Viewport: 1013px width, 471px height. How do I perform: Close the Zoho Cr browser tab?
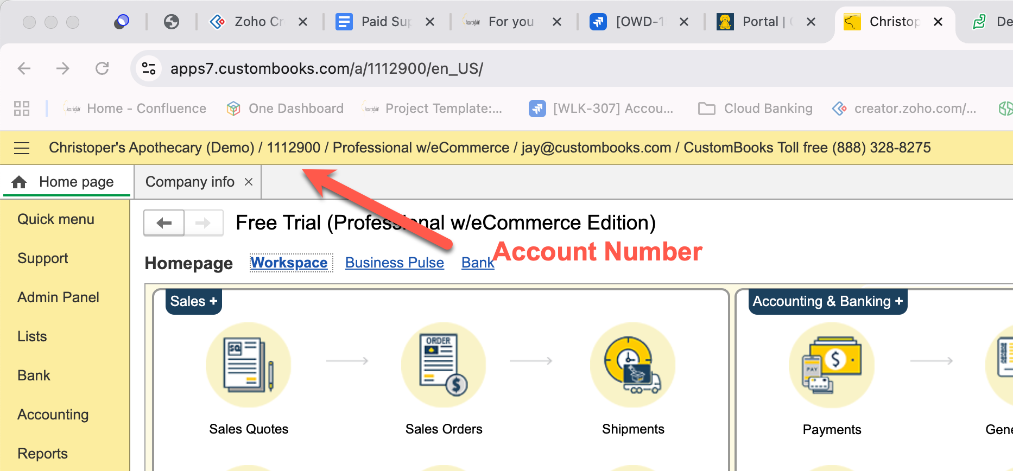pyautogui.click(x=303, y=22)
